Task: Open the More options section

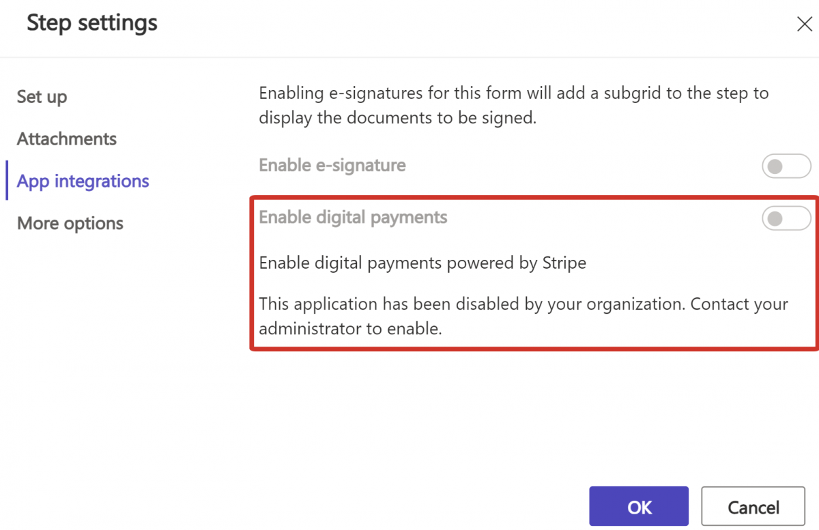Action: [70, 223]
